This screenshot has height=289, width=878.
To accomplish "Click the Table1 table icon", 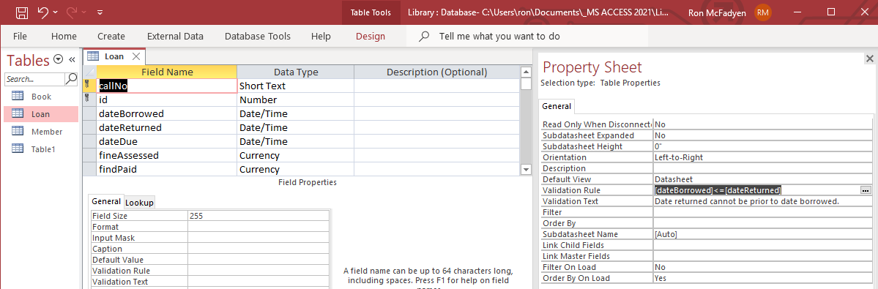I will click(18, 149).
